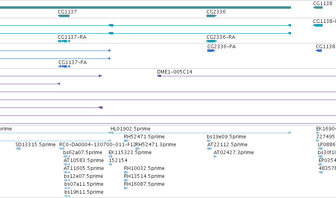Select the HL01902.5prime EST label
The image size is (336, 198).
click(x=130, y=129)
